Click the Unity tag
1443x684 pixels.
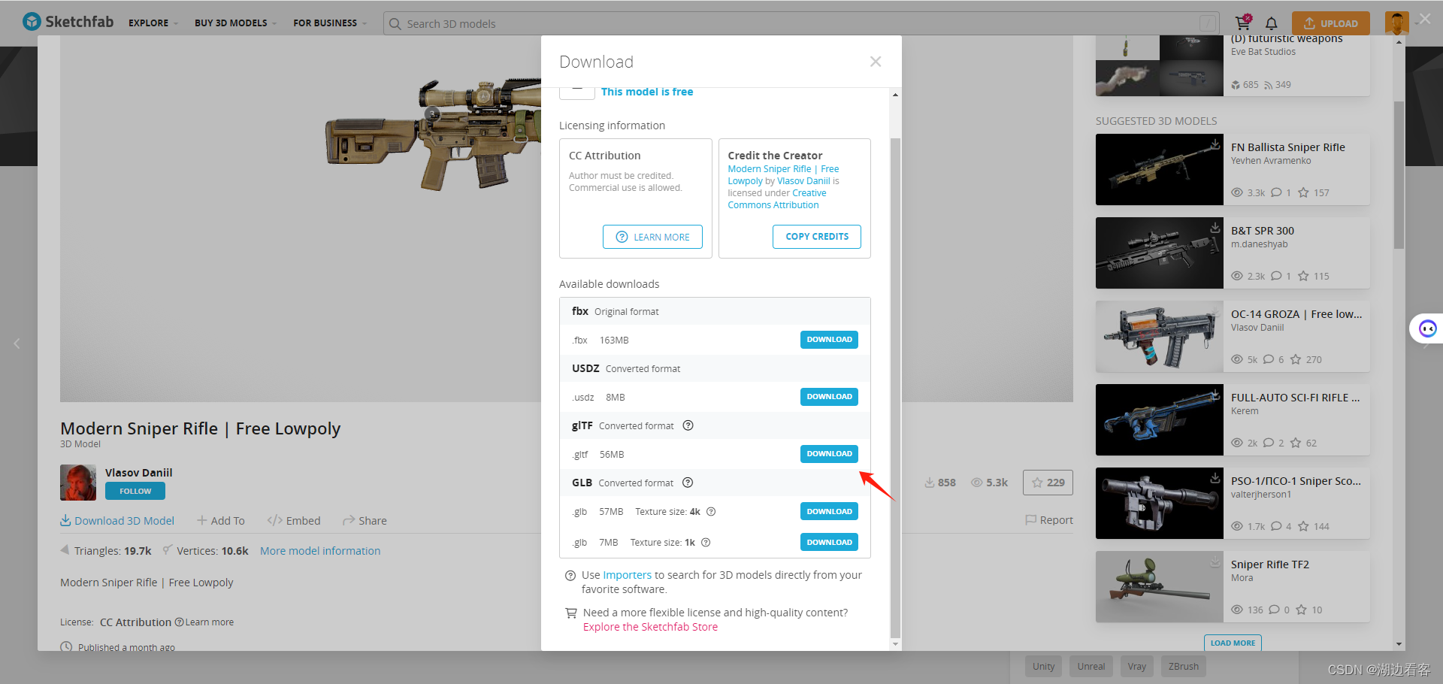point(1043,666)
